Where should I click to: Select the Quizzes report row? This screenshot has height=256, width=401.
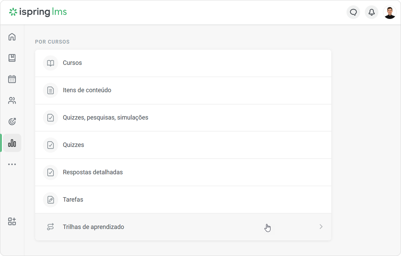[x=183, y=145]
